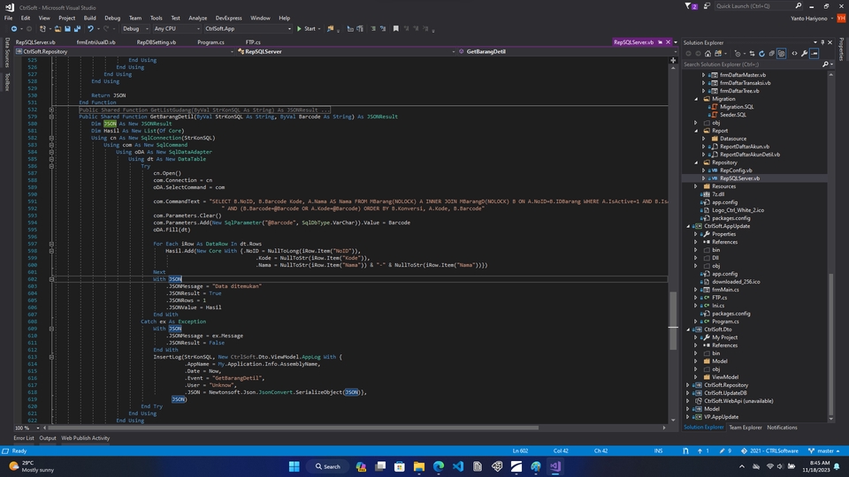Click the Solution Explorer Home icon
The width and height of the screenshot is (849, 477).
click(707, 54)
